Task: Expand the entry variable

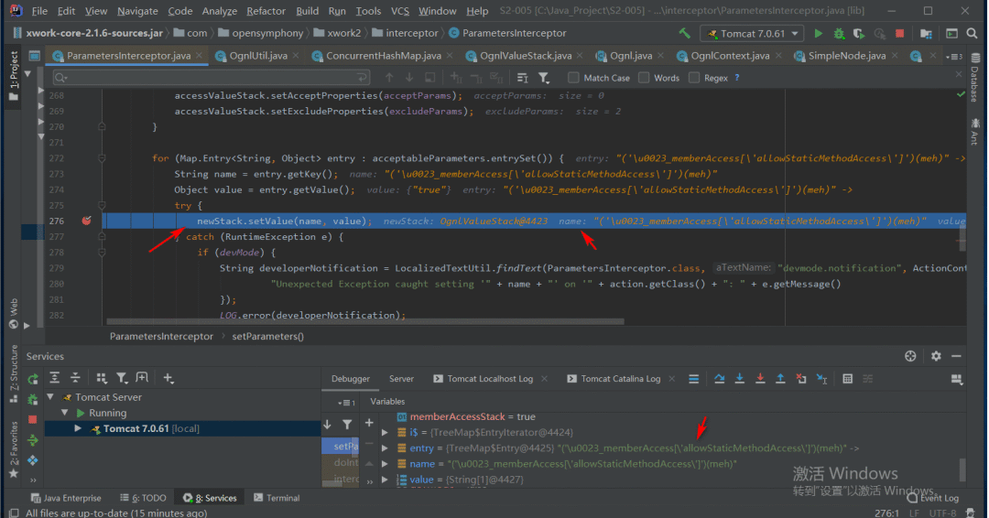Action: tap(385, 448)
